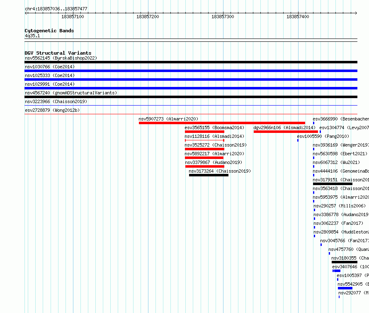Click ruler position 183857200
This screenshot has height=313, width=369.
tap(148, 17)
